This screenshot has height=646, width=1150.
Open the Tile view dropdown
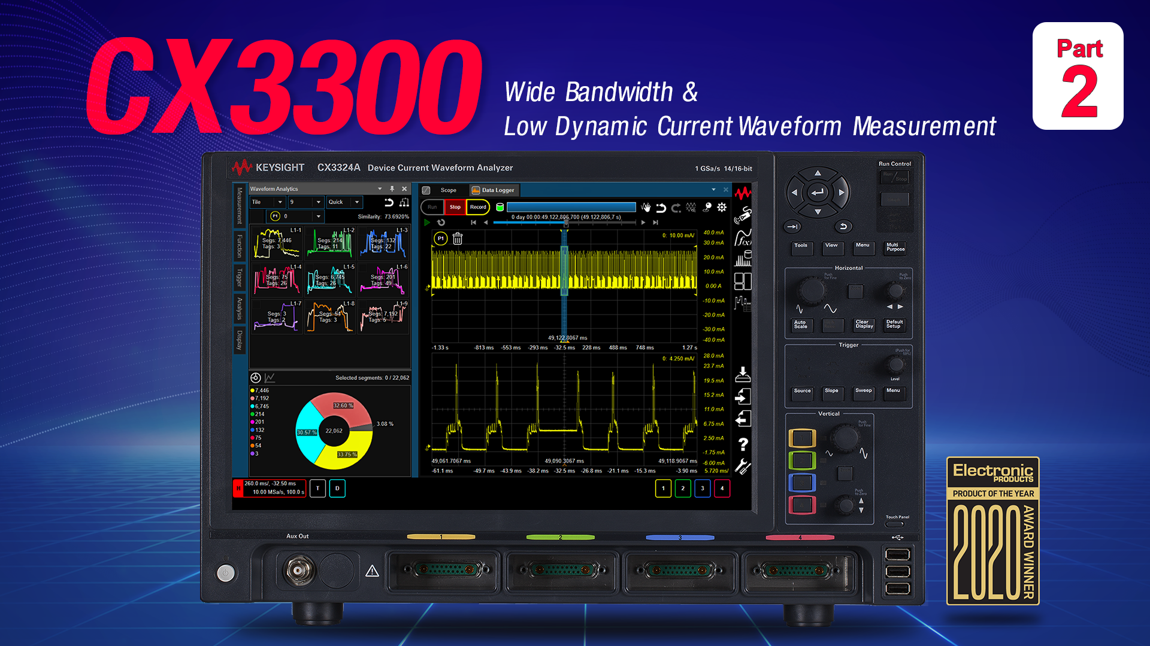280,202
